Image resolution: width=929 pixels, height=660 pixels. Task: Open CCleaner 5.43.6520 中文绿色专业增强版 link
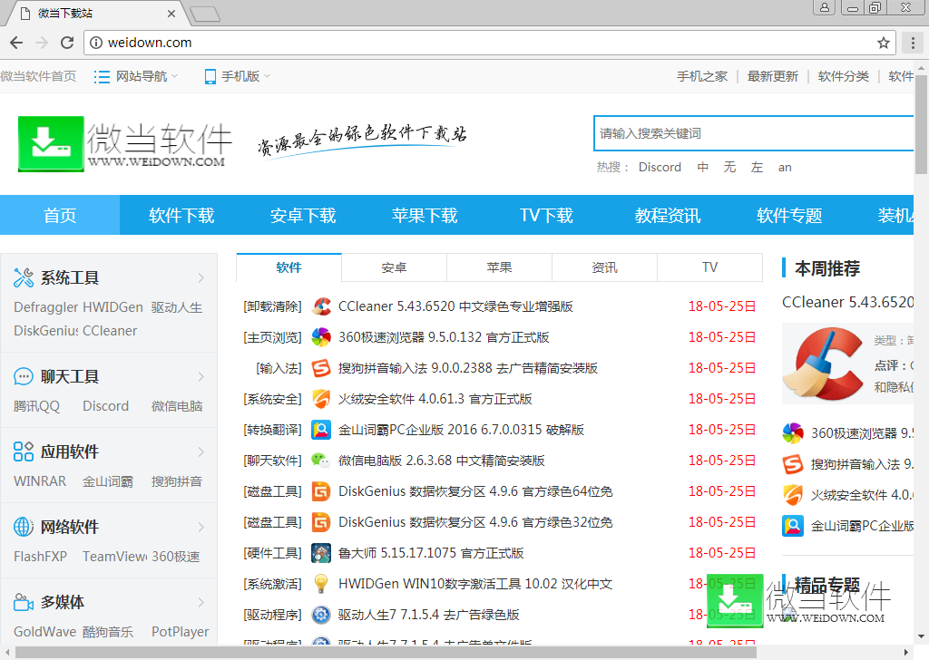[455, 306]
